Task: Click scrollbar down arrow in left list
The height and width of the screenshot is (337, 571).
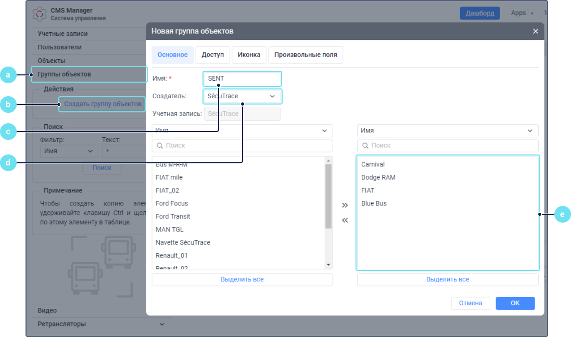Action: [328, 265]
